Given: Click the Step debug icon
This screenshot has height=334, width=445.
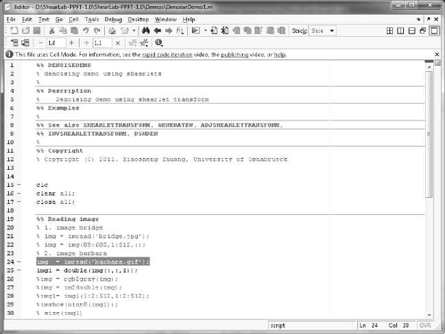Looking at the screenshot, I should (236, 30).
